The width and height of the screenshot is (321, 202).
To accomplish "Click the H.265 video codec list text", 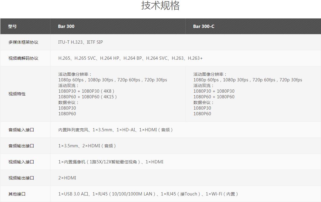I will (x=130, y=58).
